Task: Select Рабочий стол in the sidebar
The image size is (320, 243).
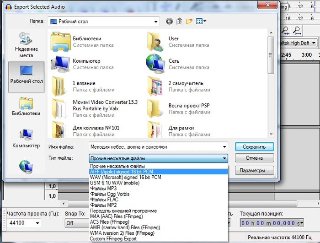Action: (x=27, y=77)
